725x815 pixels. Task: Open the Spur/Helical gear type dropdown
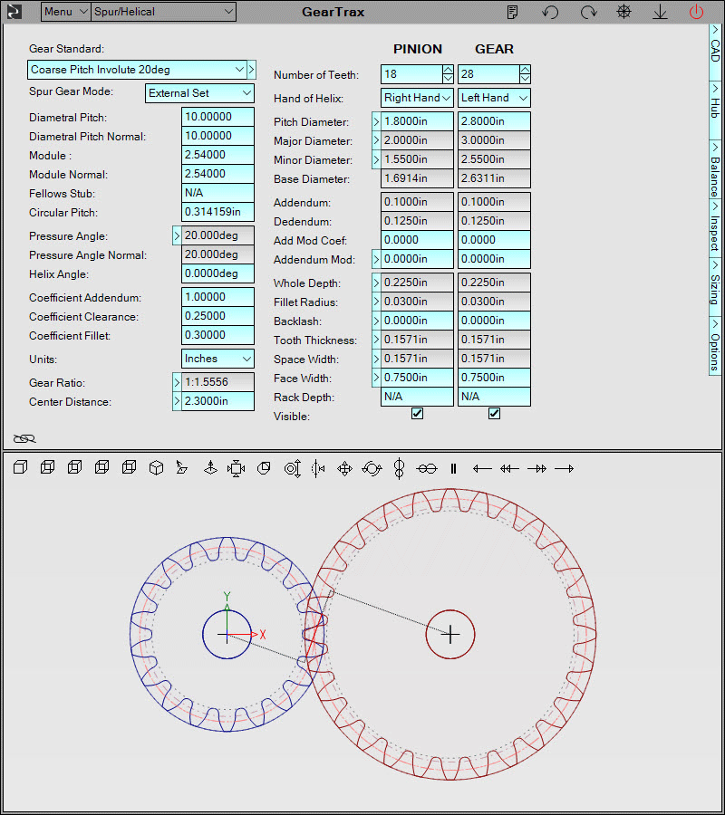[x=163, y=12]
